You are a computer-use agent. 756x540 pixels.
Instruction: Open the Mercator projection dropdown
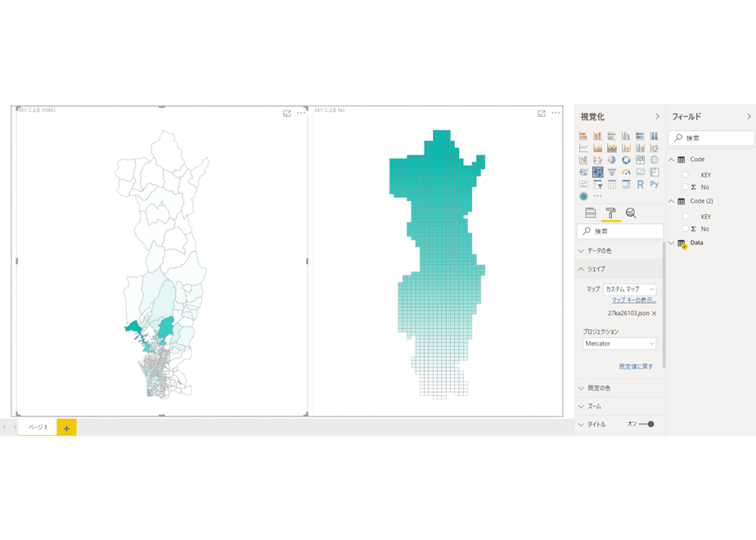(619, 344)
